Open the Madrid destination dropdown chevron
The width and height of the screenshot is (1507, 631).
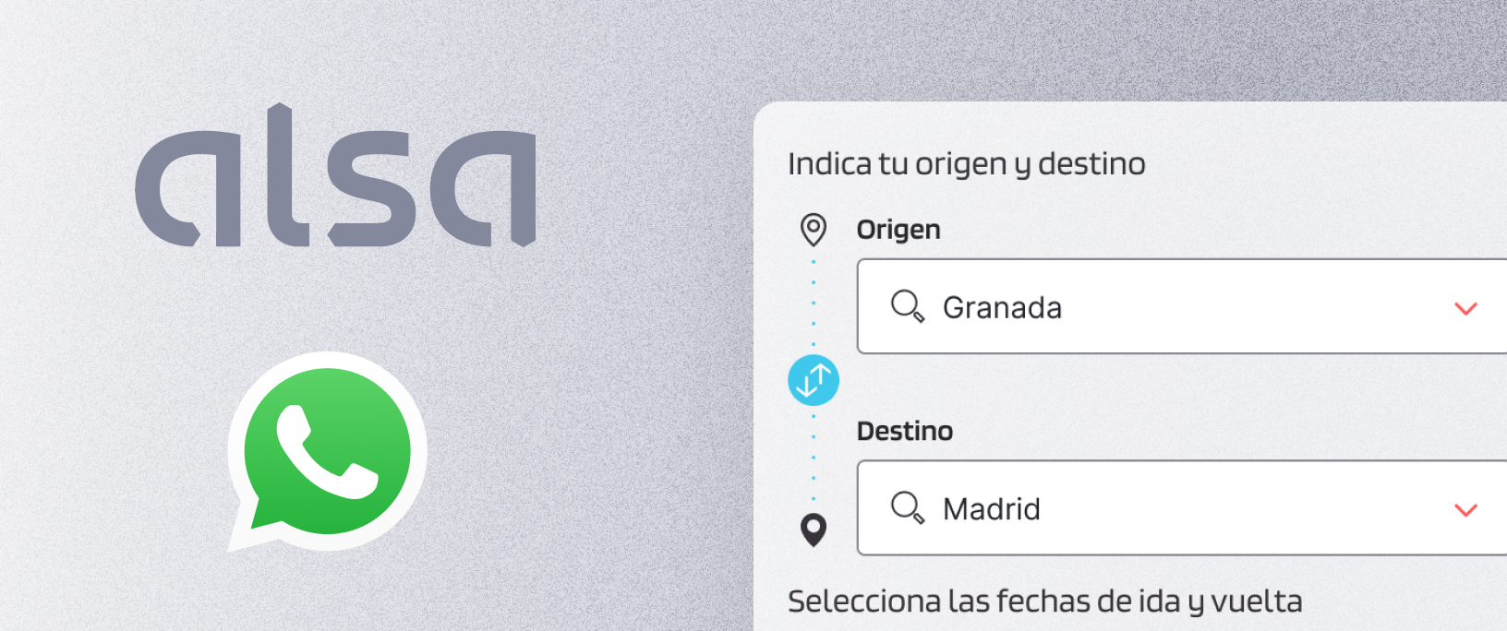tap(1465, 508)
